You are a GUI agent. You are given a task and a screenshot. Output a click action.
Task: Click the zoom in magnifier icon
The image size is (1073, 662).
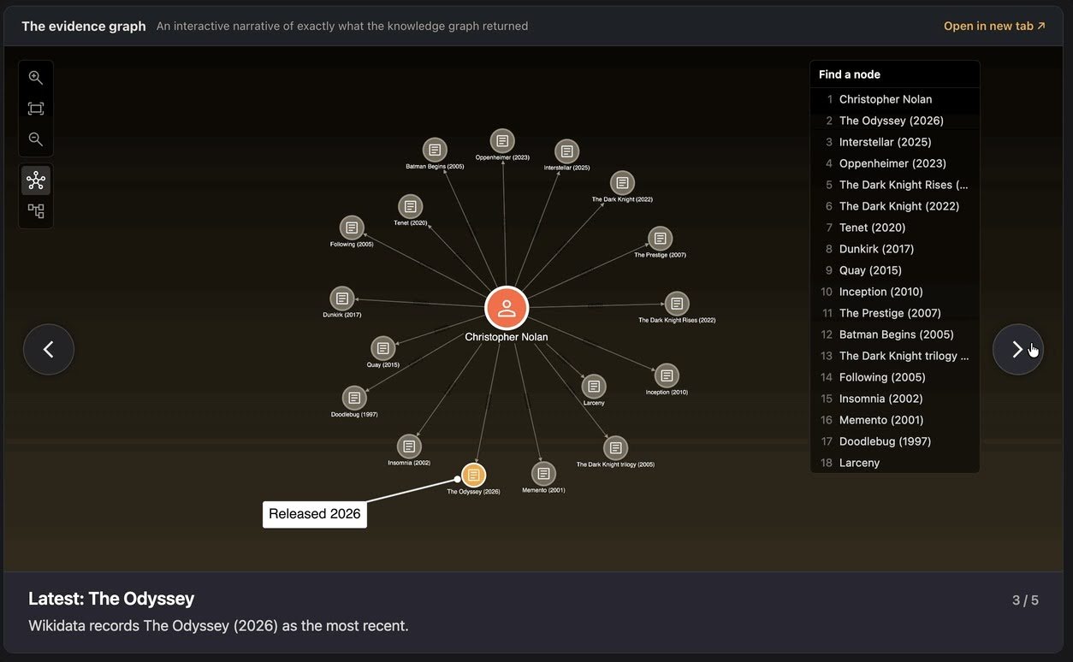35,78
